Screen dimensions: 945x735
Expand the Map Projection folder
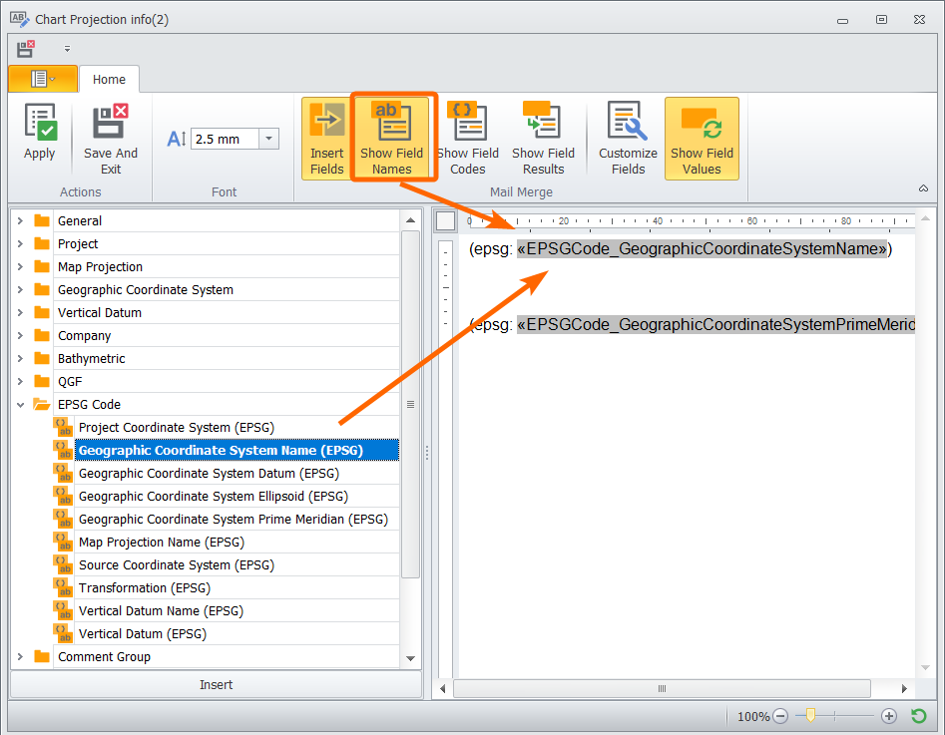[x=21, y=267]
